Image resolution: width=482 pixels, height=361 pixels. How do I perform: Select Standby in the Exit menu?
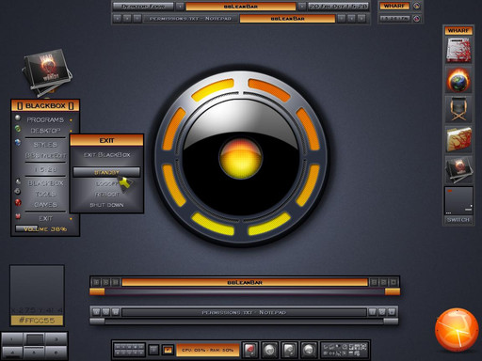(106, 172)
